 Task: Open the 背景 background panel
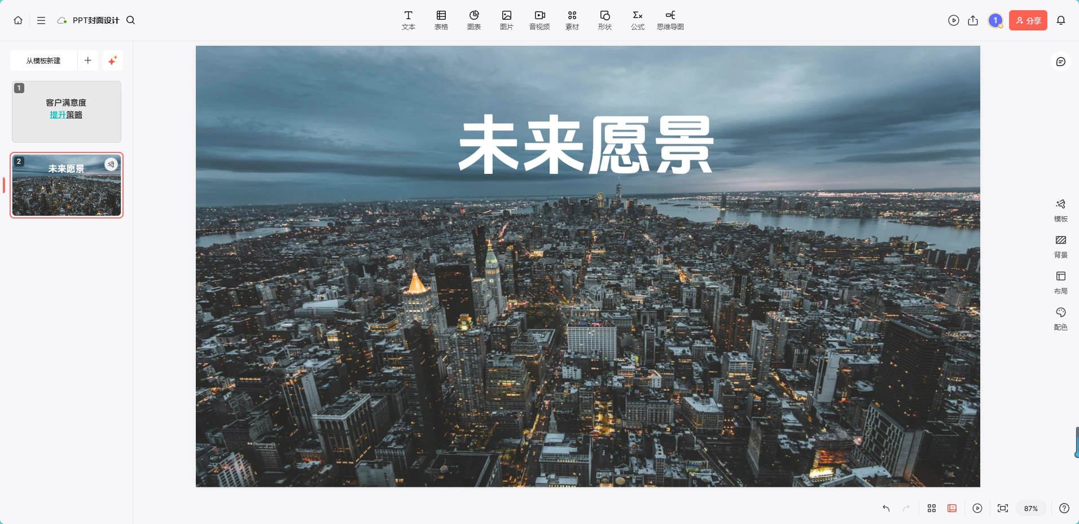[x=1061, y=247]
